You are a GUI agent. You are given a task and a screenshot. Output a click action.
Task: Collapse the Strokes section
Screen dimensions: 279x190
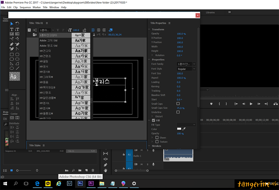pos(149,146)
